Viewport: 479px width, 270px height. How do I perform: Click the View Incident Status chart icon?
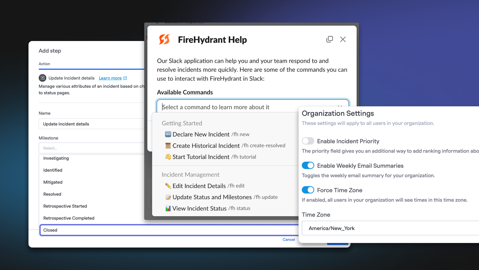coord(168,208)
